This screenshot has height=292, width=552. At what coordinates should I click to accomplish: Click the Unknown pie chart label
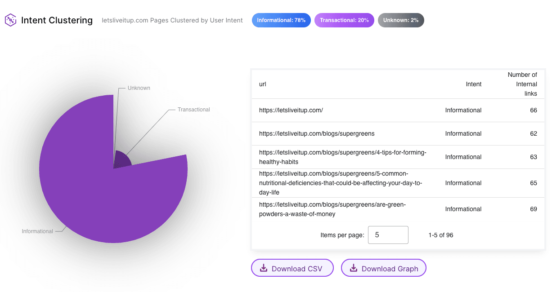point(139,88)
